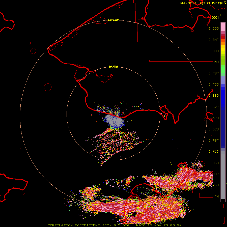Select the 0.787 scale value
Screen dimensions: 227x227
coord(214,73)
